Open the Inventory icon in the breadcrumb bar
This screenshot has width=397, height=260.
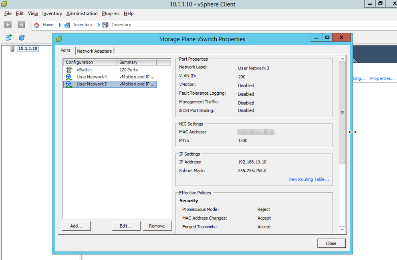click(x=67, y=24)
